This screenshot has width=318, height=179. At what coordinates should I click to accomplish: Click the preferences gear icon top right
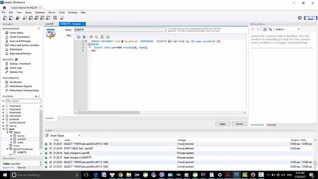tap(300, 18)
